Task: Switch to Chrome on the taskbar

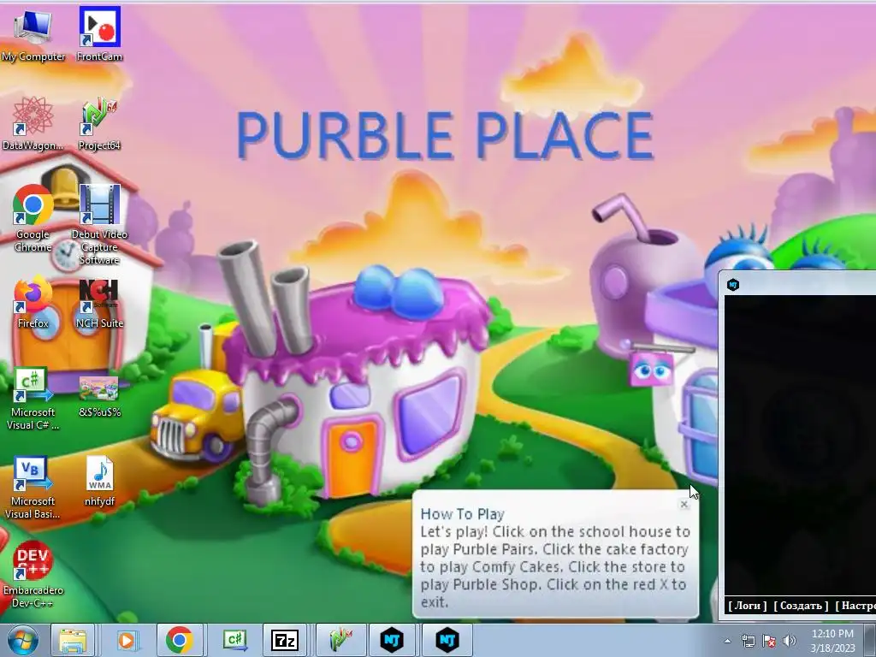Action: 180,640
